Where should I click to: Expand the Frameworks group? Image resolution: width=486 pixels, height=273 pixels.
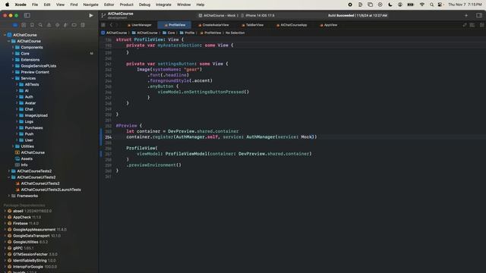point(8,196)
